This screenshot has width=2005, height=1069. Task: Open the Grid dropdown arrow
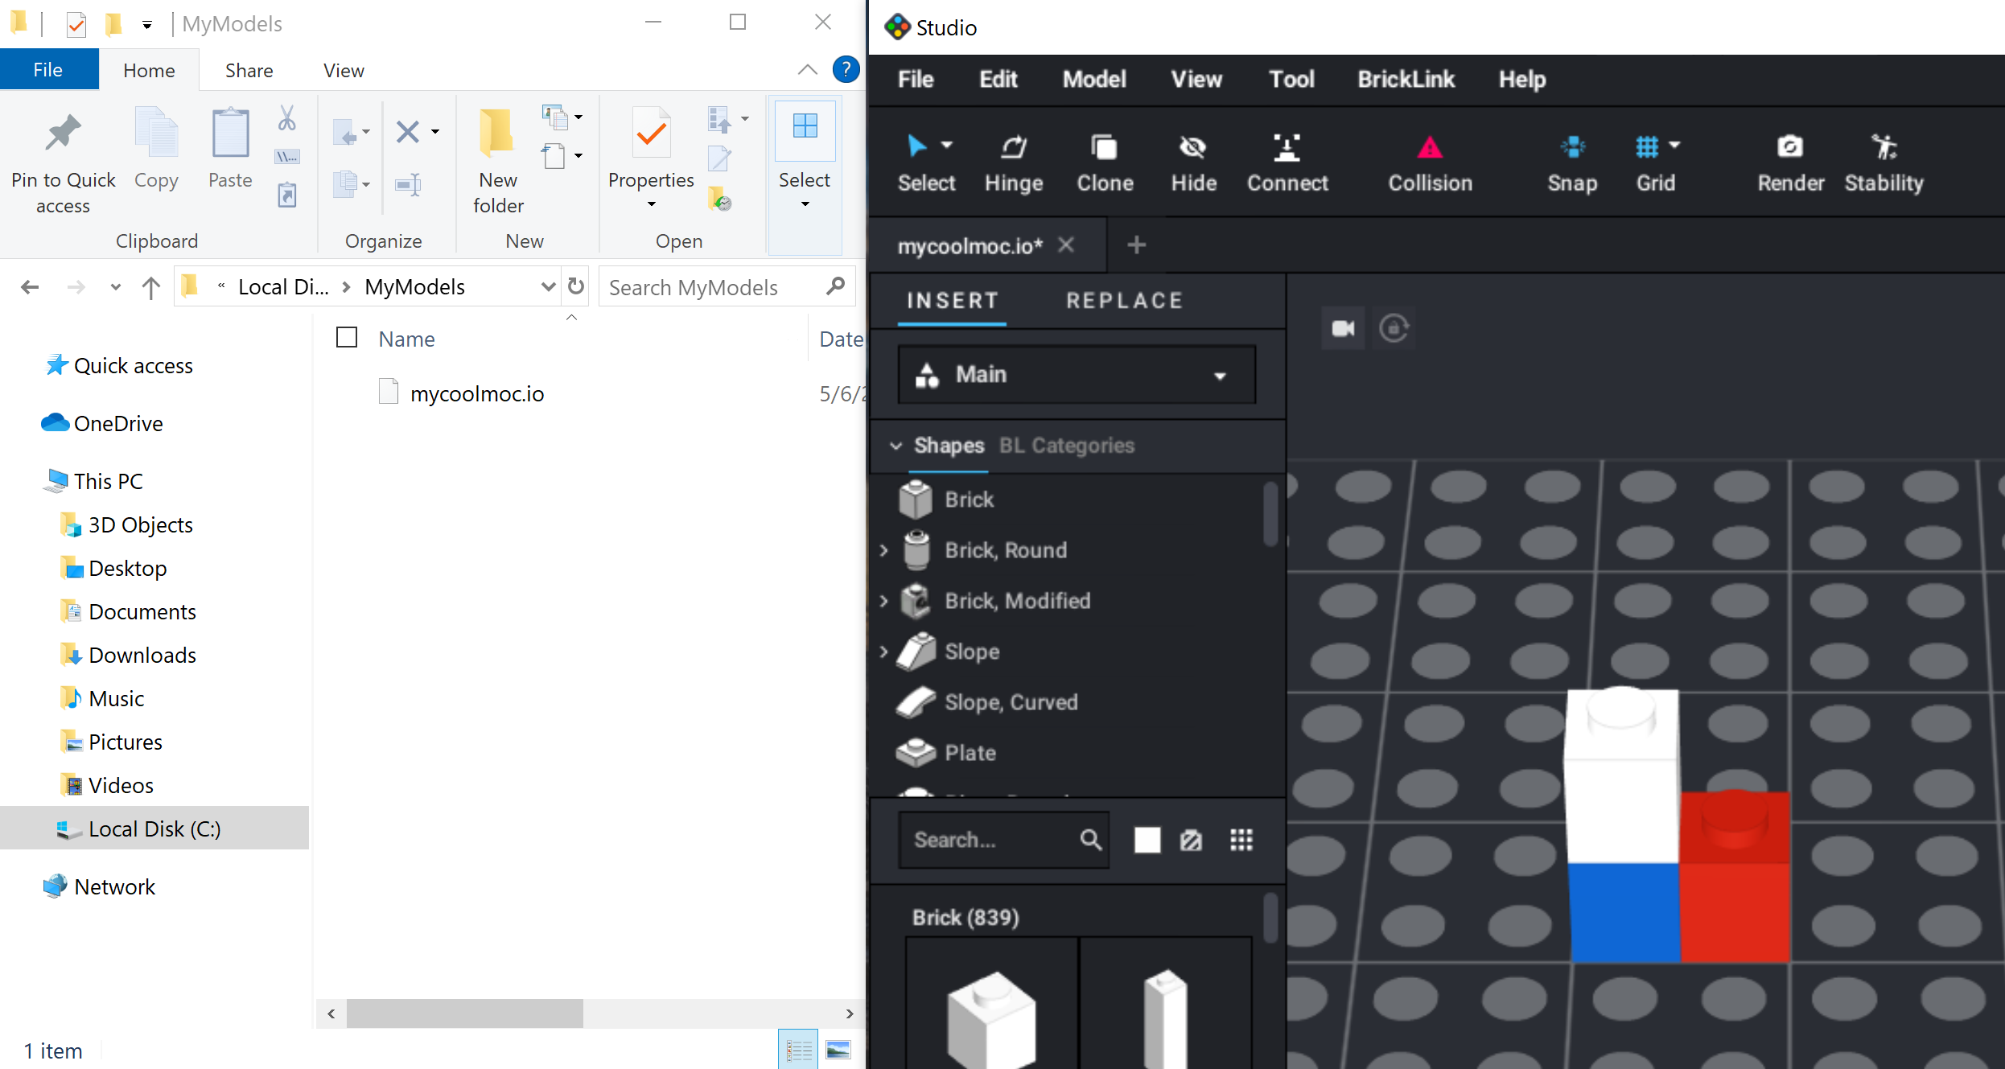(1675, 146)
